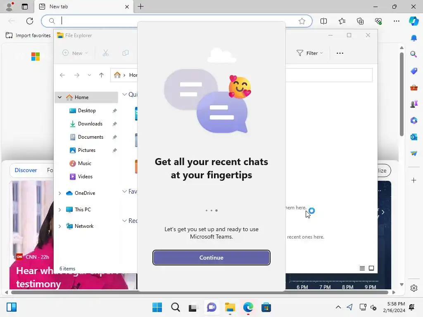Viewport: 423px width, 317px height.
Task: Open Edge sidebar settings gear
Action: (x=413, y=288)
